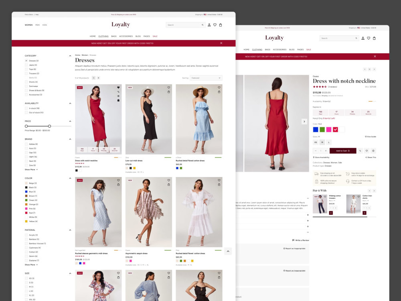Collapse the Category filter section

click(x=70, y=56)
